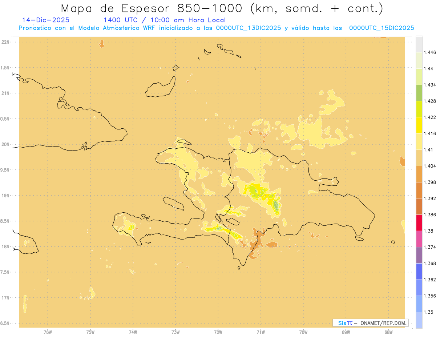The height and width of the screenshot is (337, 436).
Task: Click the 1.386 legend value
Action: click(430, 214)
